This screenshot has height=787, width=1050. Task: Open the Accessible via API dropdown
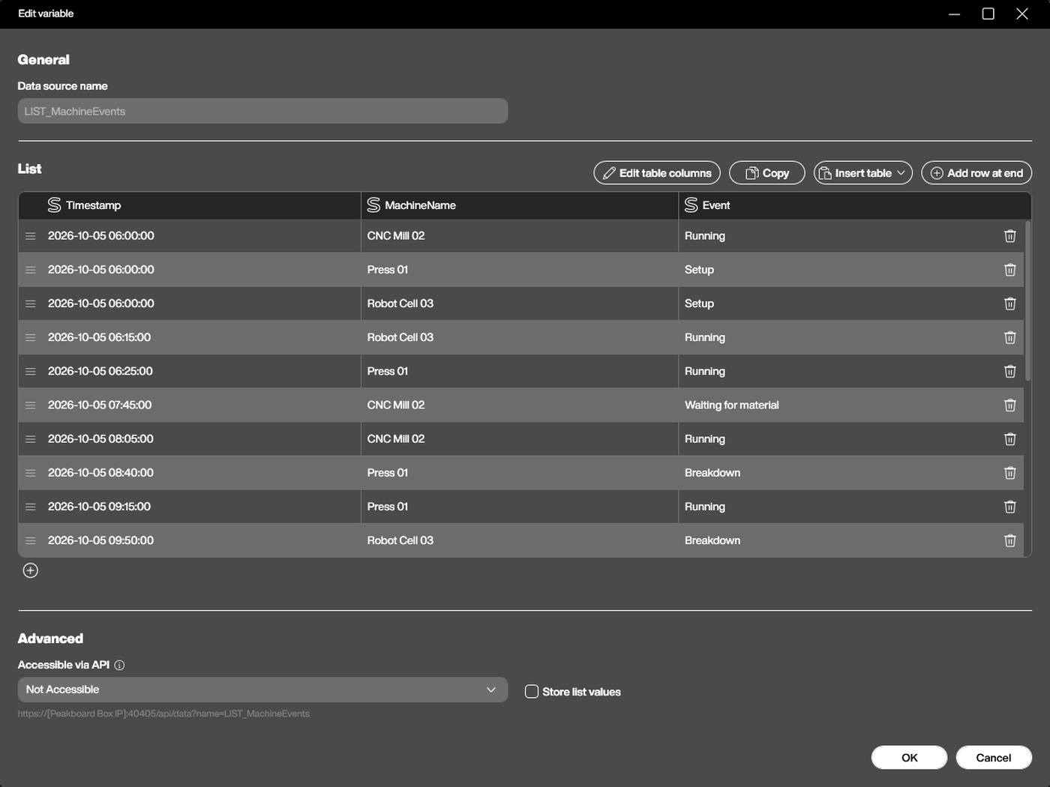pyautogui.click(x=262, y=690)
